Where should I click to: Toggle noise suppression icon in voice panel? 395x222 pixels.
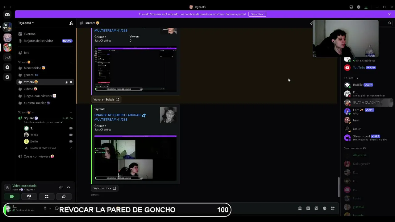point(61,187)
